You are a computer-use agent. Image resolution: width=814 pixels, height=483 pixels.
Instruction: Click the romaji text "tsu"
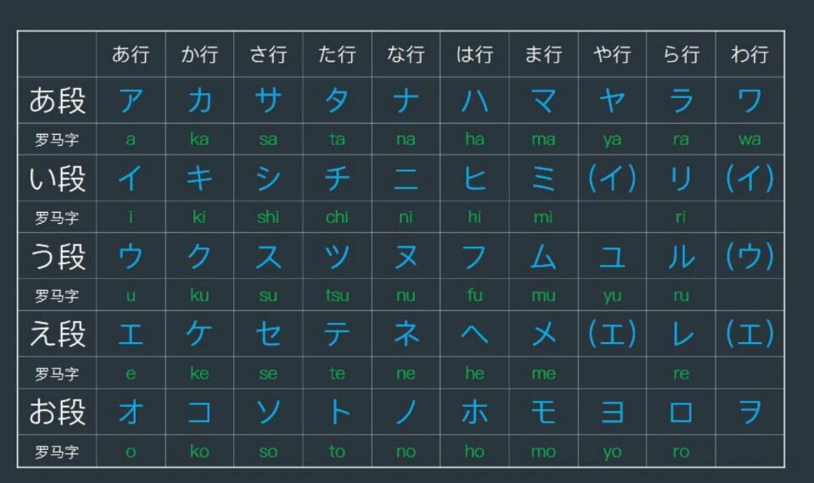[x=337, y=296]
